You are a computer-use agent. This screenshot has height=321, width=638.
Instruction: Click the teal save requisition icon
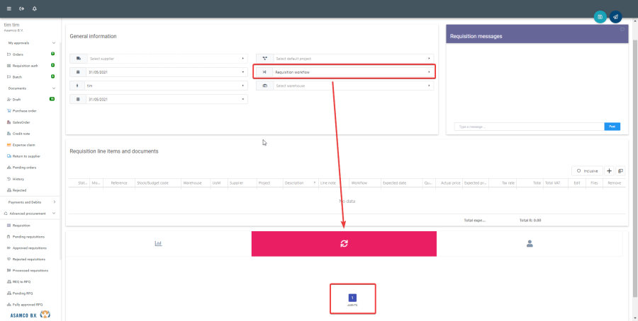point(600,16)
